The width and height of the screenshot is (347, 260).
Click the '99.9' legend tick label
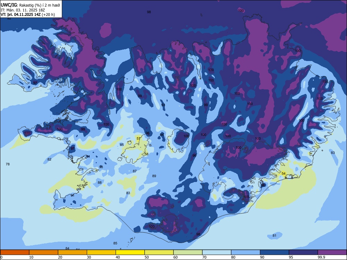tap(321, 257)
